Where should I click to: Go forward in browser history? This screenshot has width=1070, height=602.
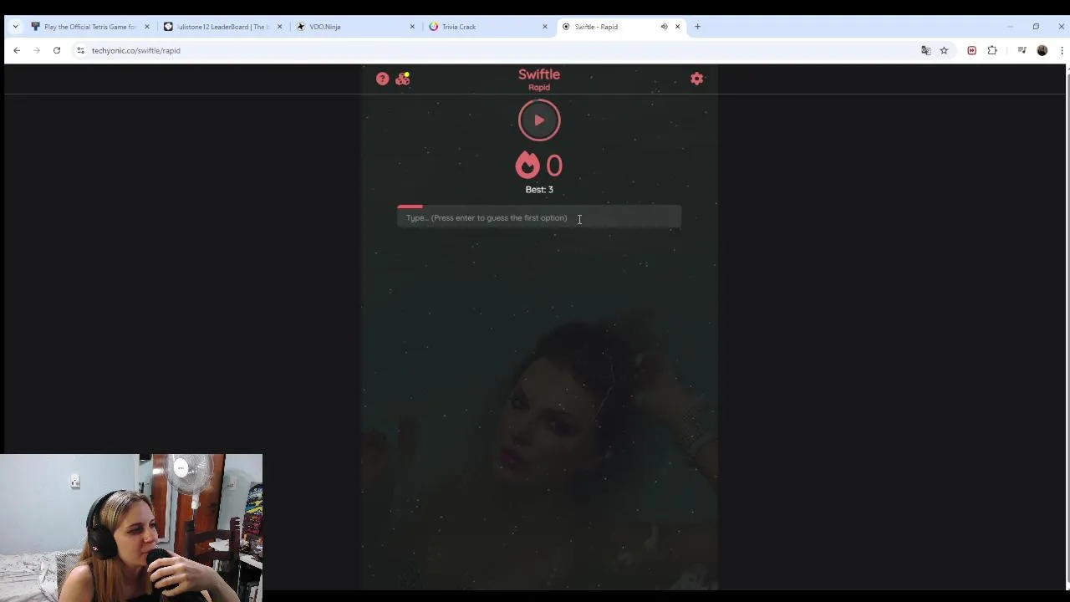pyautogui.click(x=37, y=50)
